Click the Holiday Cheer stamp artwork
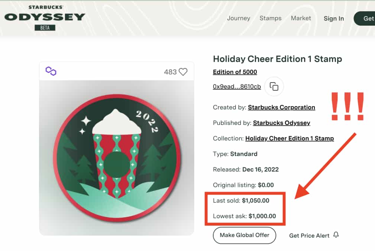 click(117, 158)
